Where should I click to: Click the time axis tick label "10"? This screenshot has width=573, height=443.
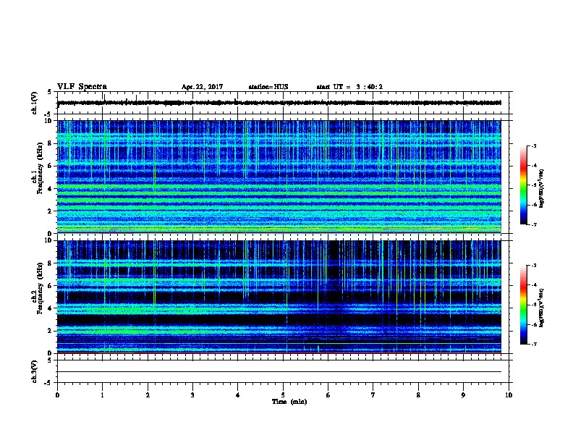pyautogui.click(x=509, y=395)
